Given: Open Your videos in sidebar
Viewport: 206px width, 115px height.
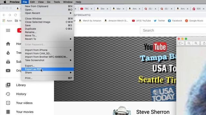Looking at the screenshot, I should [19, 103].
